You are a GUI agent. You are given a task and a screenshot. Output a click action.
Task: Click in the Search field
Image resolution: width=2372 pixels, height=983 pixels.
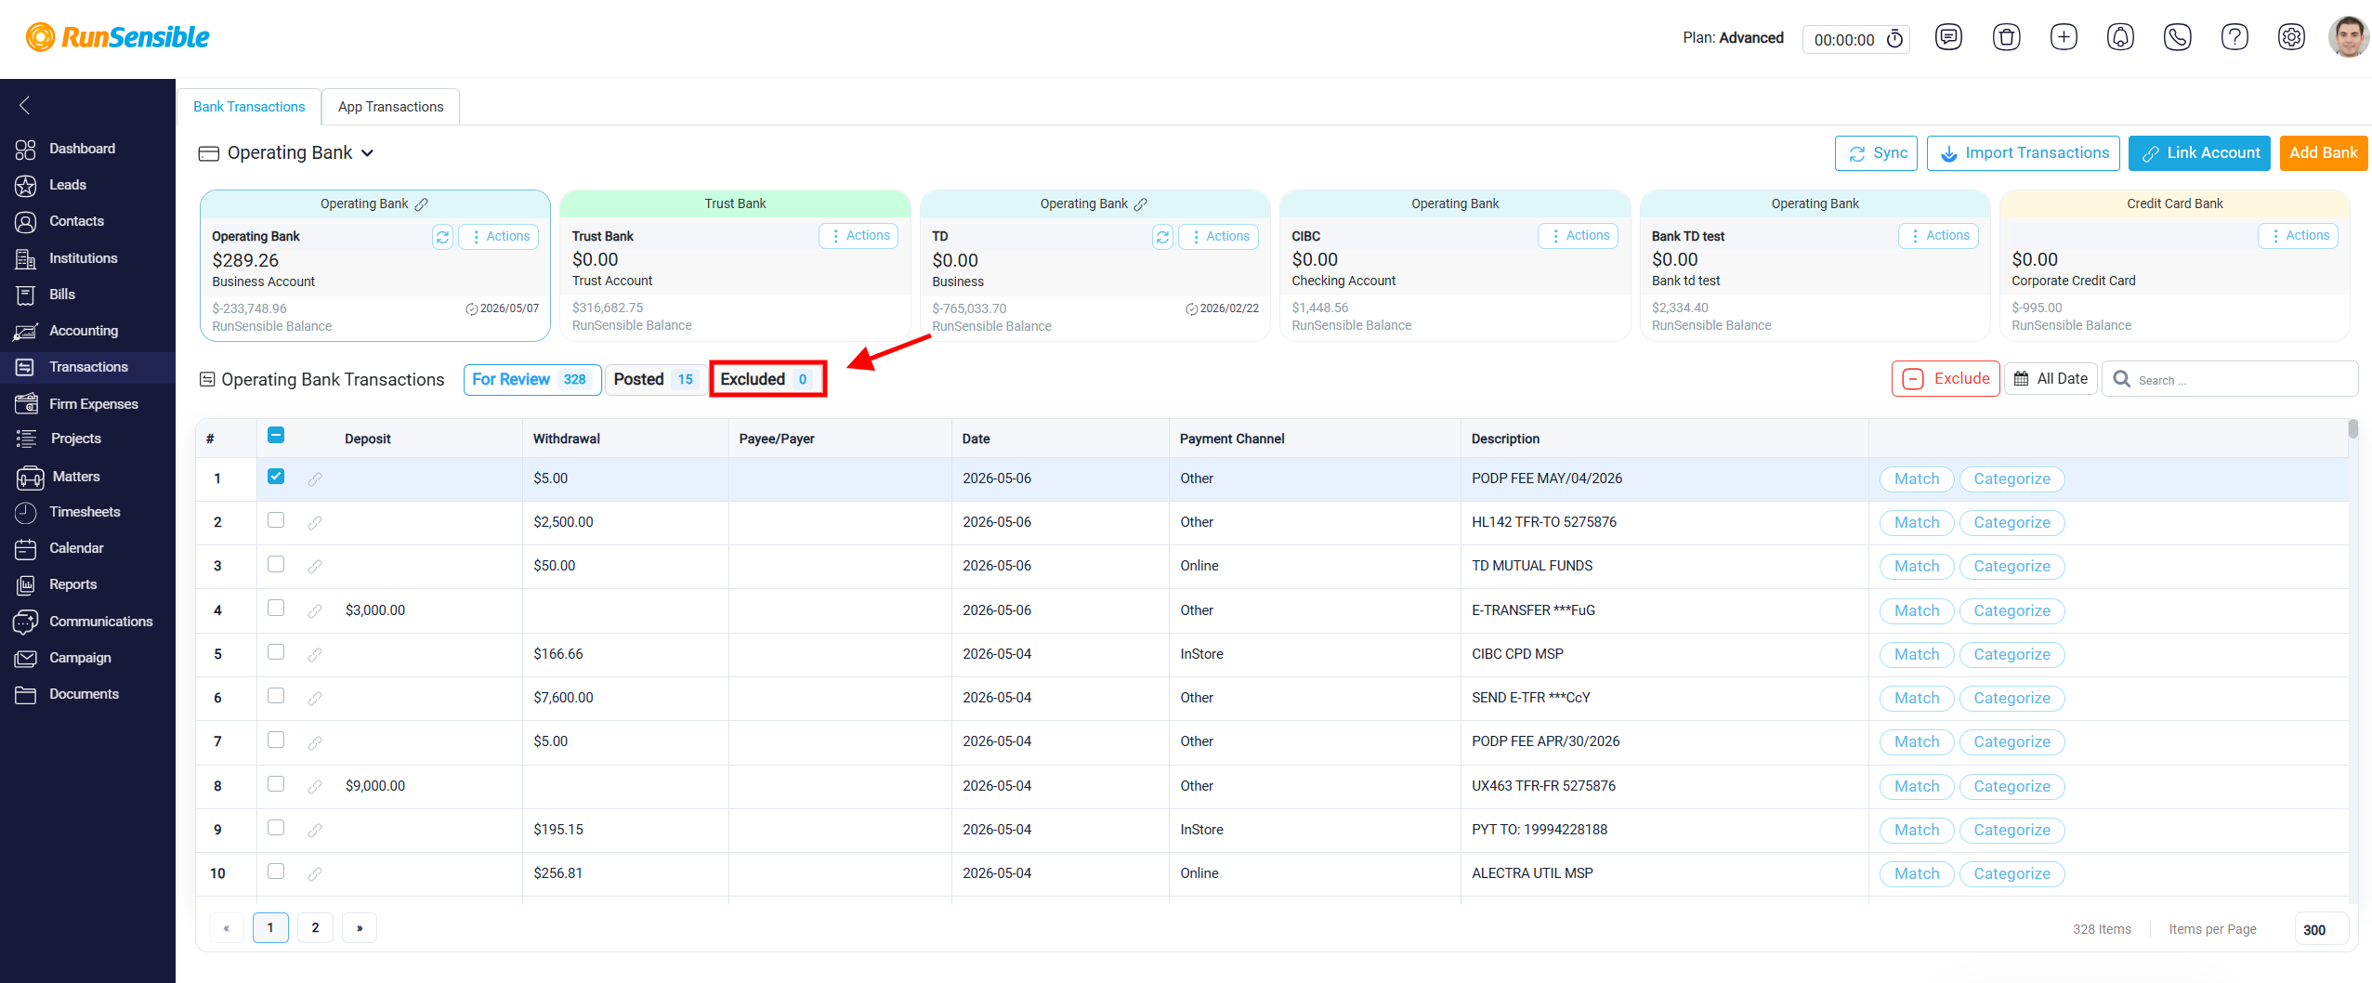(x=2230, y=379)
